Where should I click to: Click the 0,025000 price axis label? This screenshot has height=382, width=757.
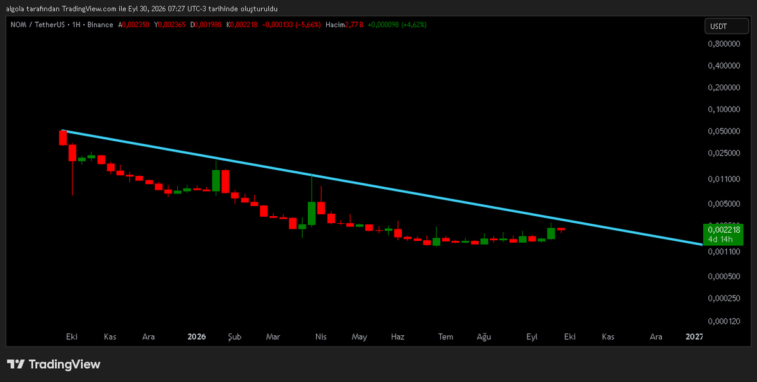point(724,153)
